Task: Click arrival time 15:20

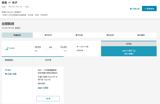Action: [63, 47]
